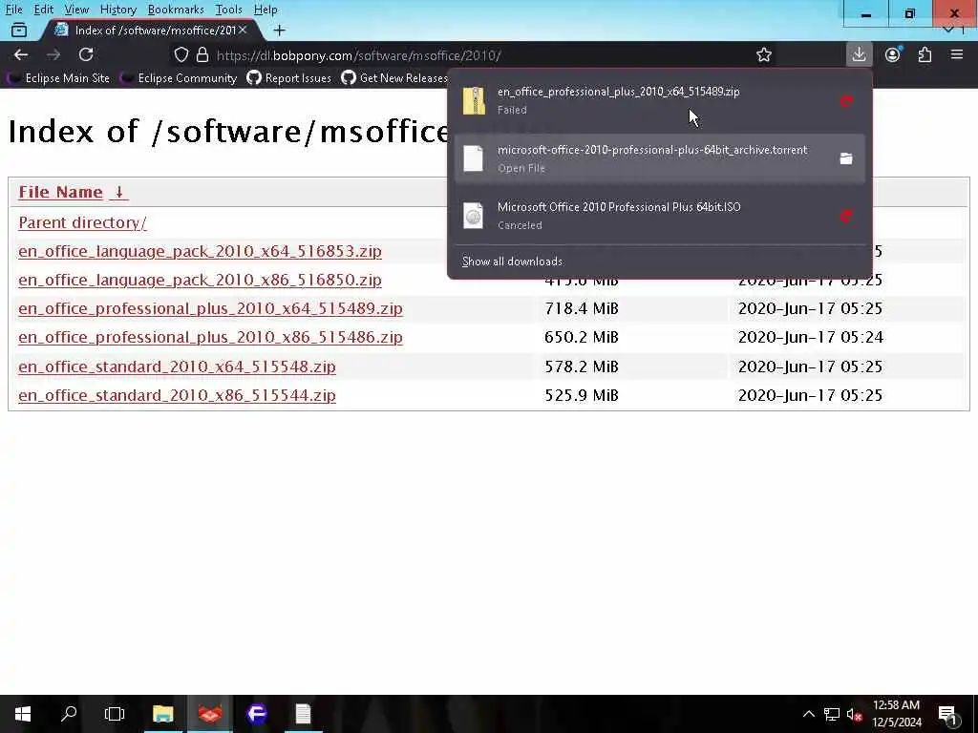Toggle the downloads panel toolbar button
978x733 pixels.
(859, 54)
